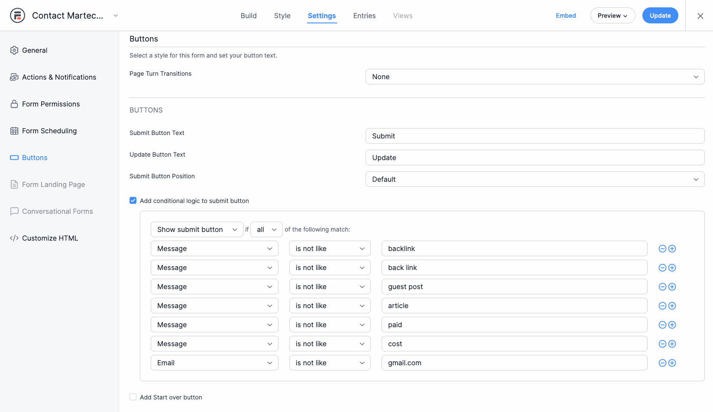Remove the 'guest post' condition row
Image resolution: width=713 pixels, height=412 pixels.
coord(662,287)
